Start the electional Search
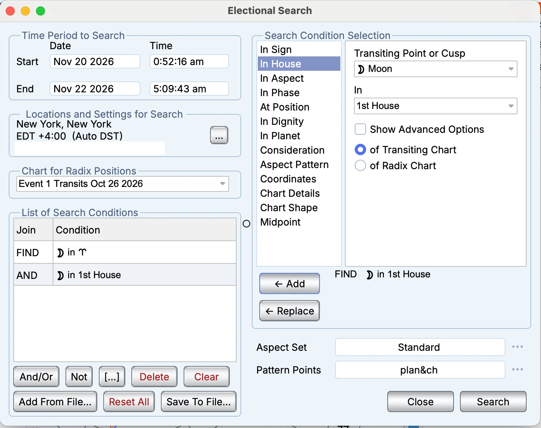This screenshot has width=541, height=428. point(493,402)
